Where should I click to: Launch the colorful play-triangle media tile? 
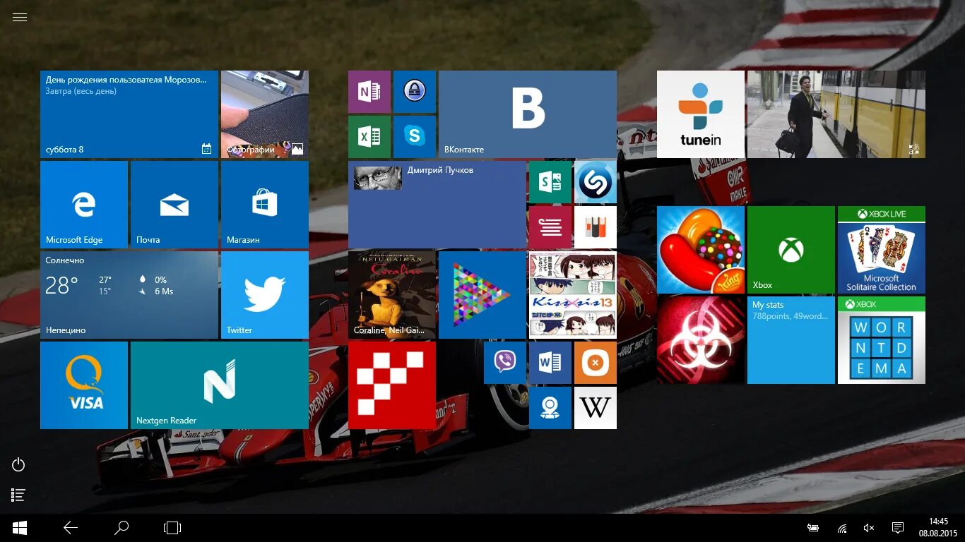click(482, 295)
